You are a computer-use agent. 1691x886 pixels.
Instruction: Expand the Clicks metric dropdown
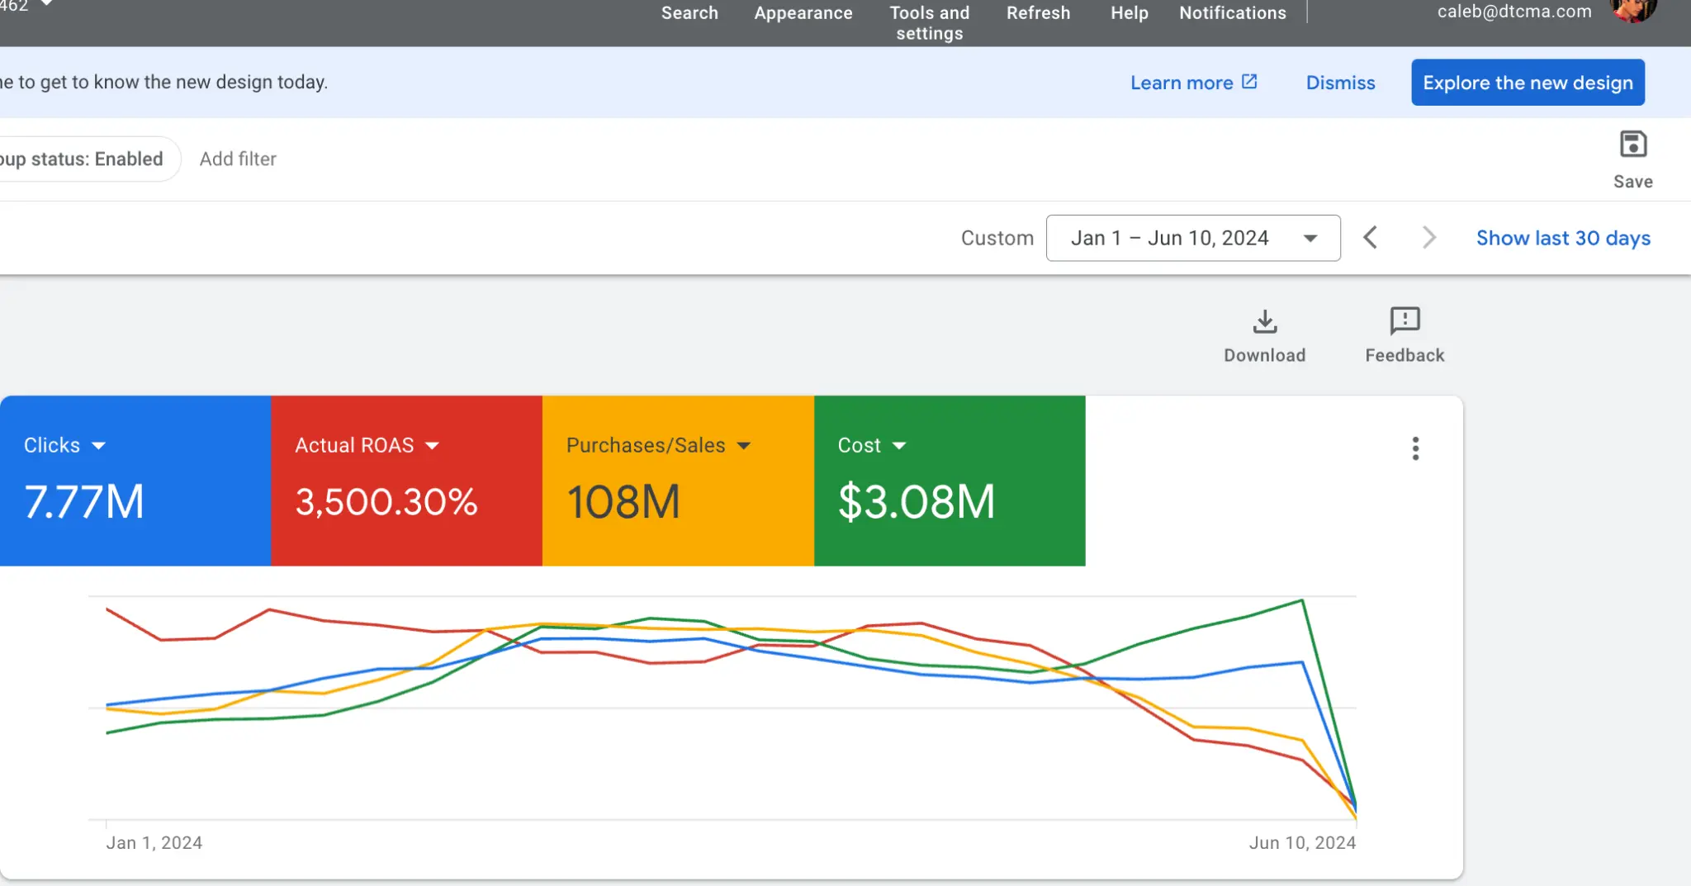(x=98, y=446)
